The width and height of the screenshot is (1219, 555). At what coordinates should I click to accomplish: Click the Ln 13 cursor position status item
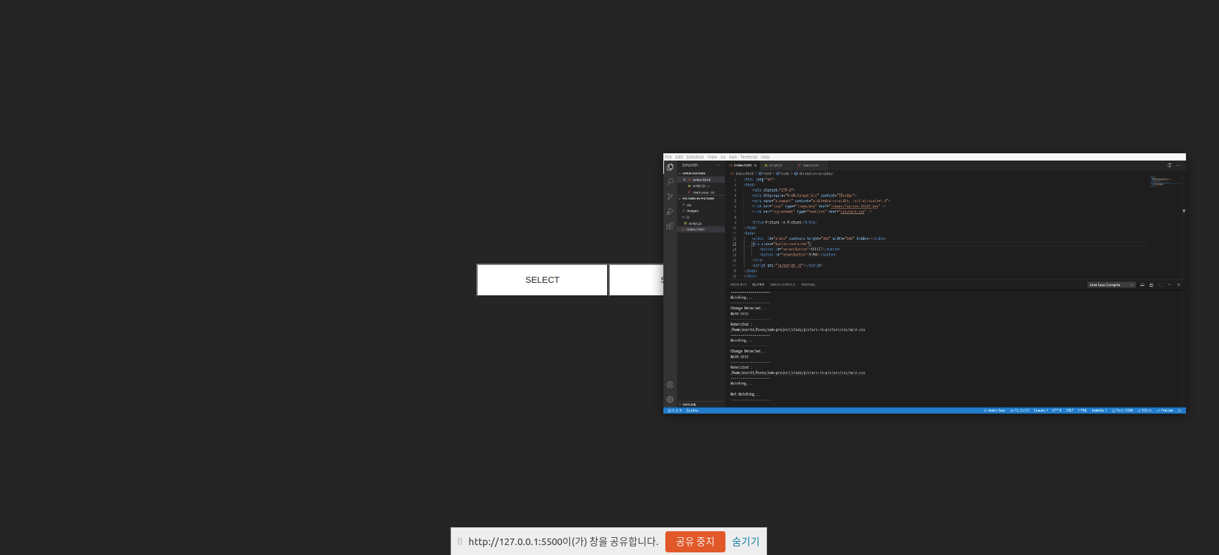tap(1019, 410)
